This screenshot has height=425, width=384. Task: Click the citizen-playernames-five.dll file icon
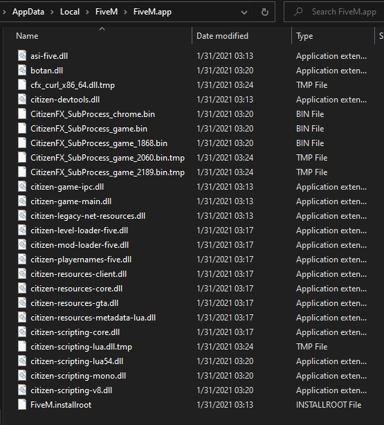tap(22, 260)
